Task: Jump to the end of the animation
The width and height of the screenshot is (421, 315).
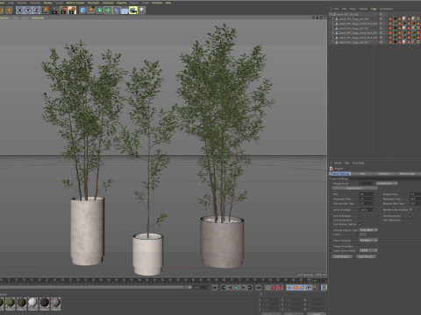Action: click(259, 288)
